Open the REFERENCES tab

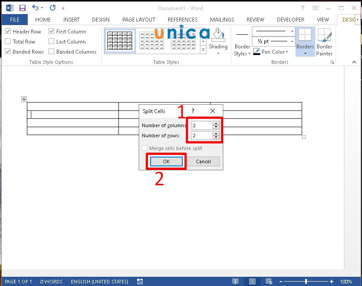coord(183,20)
